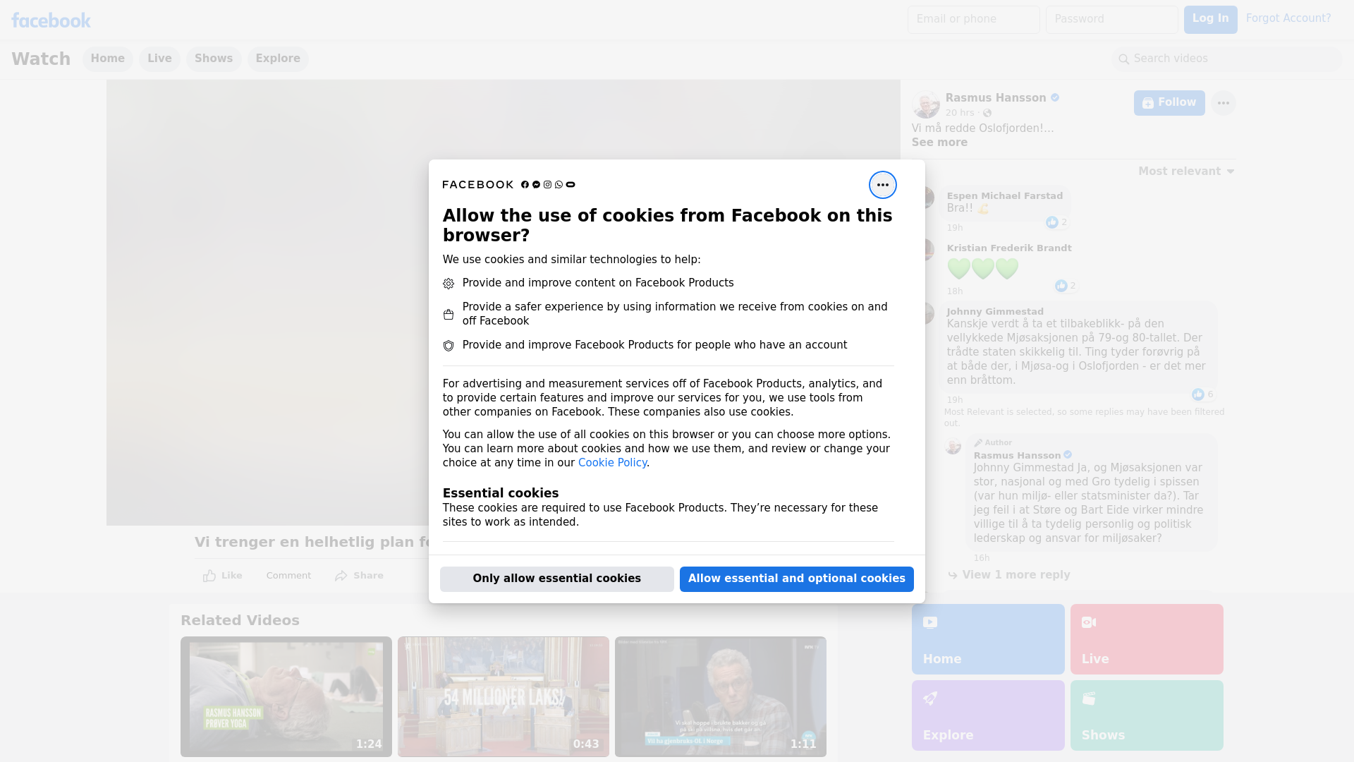Open the three-dots menu in cookie dialog
This screenshot has height=762, width=1354.
(882, 185)
